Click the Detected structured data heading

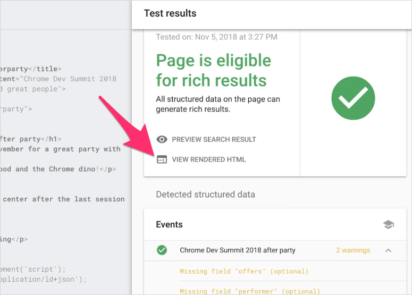tap(206, 195)
